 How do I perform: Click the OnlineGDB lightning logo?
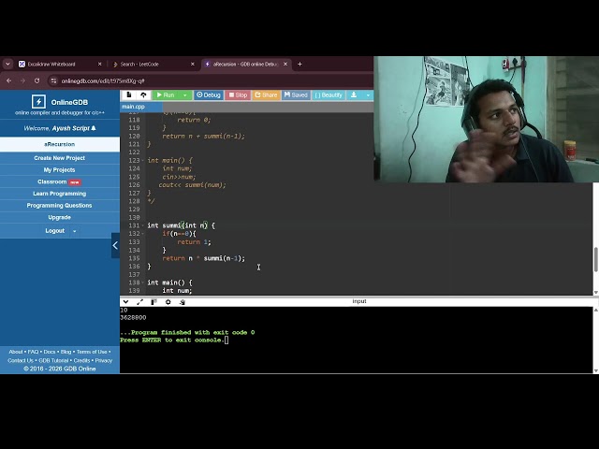(x=38, y=102)
